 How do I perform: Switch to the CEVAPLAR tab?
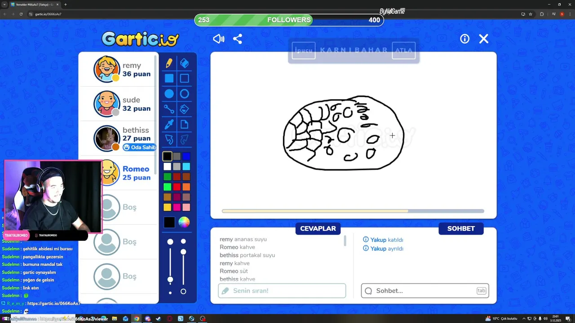point(318,228)
